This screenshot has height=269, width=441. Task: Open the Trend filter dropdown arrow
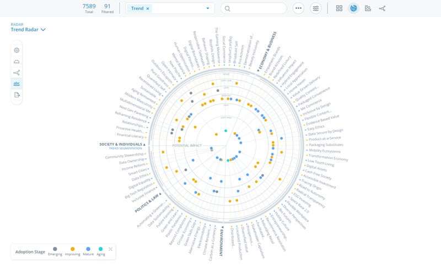click(207, 8)
